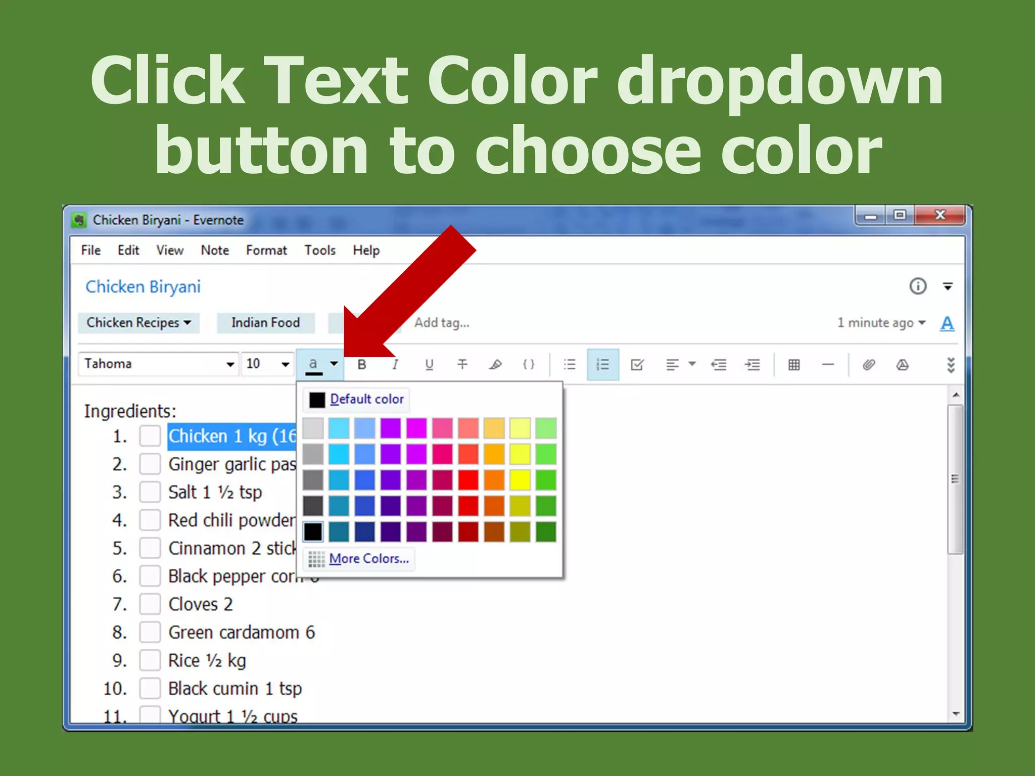Click the Indian Food tag

point(266,323)
